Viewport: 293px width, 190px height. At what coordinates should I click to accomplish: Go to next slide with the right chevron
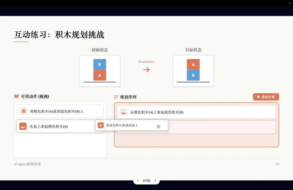click(x=155, y=181)
